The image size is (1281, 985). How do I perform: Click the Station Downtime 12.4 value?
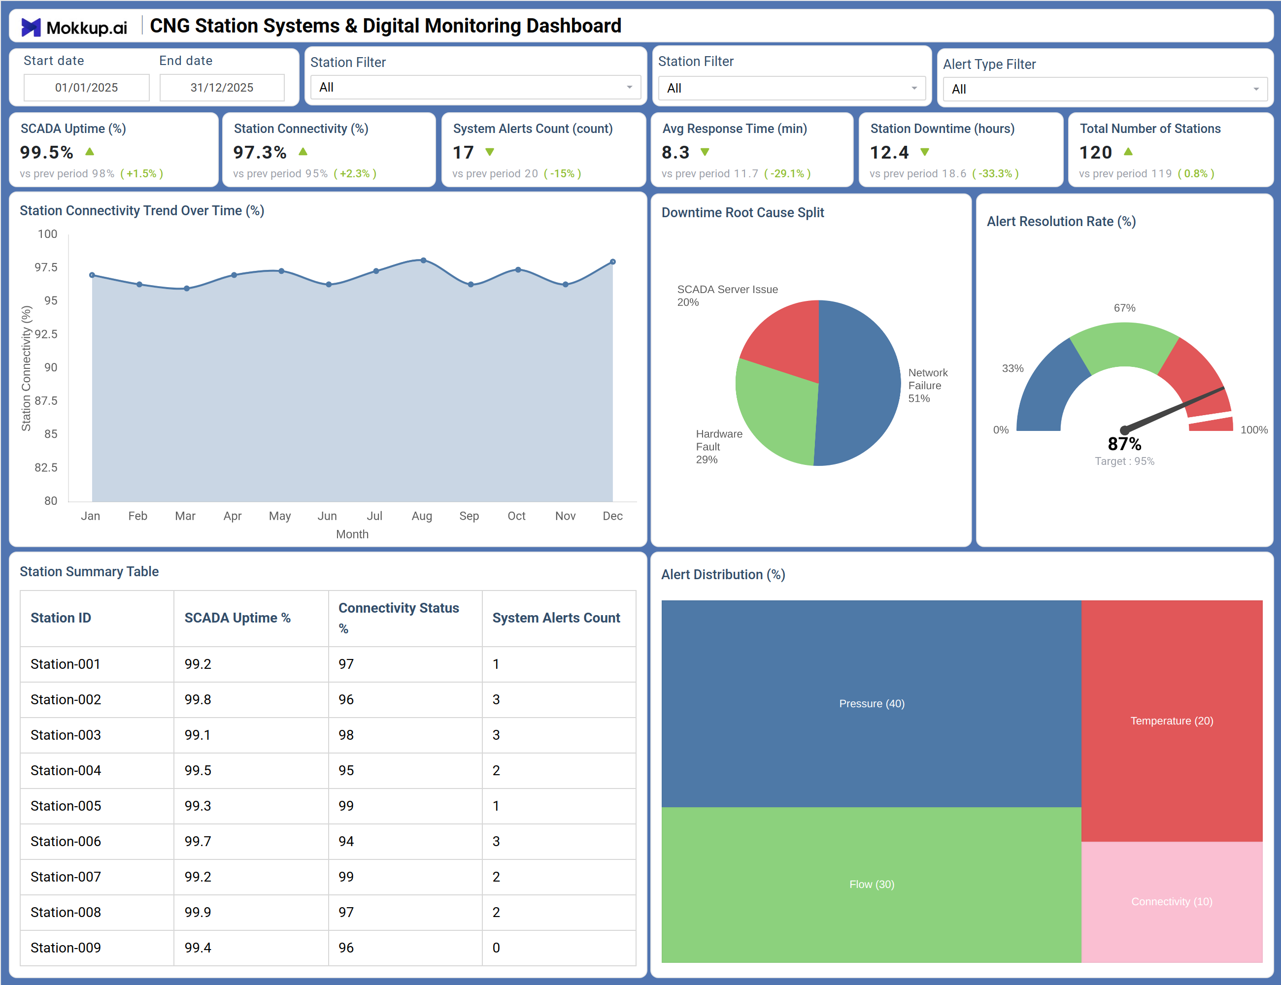889,153
